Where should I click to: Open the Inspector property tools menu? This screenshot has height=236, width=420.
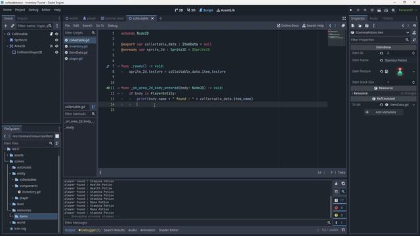point(414,40)
